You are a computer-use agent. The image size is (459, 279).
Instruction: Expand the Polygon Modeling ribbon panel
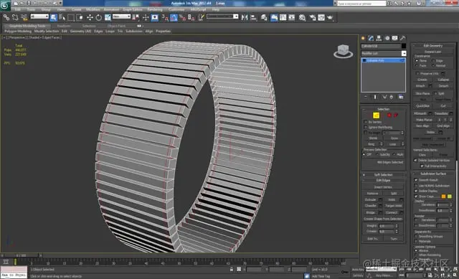[18, 31]
